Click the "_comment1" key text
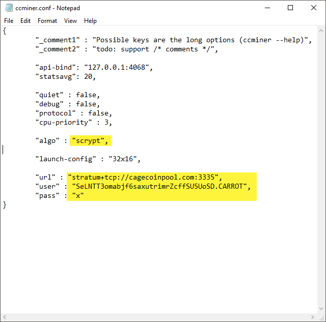This screenshot has width=326, height=322. click(x=58, y=40)
